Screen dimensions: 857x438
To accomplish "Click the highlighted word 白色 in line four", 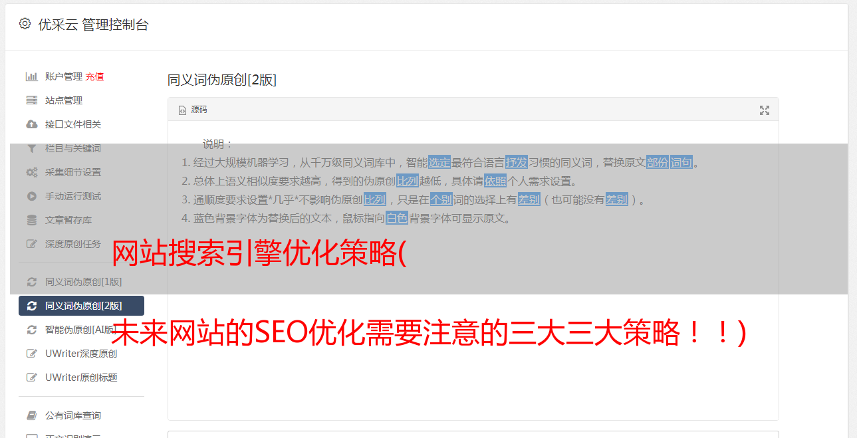I will [397, 218].
